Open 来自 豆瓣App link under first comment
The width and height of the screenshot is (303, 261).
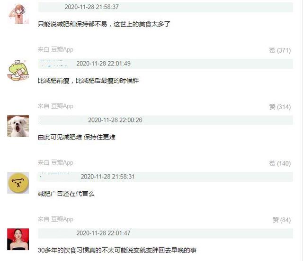pyautogui.click(x=55, y=49)
